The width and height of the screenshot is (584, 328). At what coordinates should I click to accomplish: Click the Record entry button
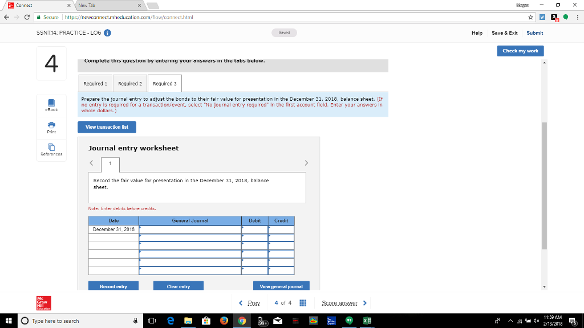(113, 286)
